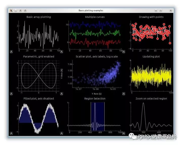Click the auto-range A button of Region Selection plot
Image resolution: width=182 pixels, height=145 pixels.
[x=62, y=133]
